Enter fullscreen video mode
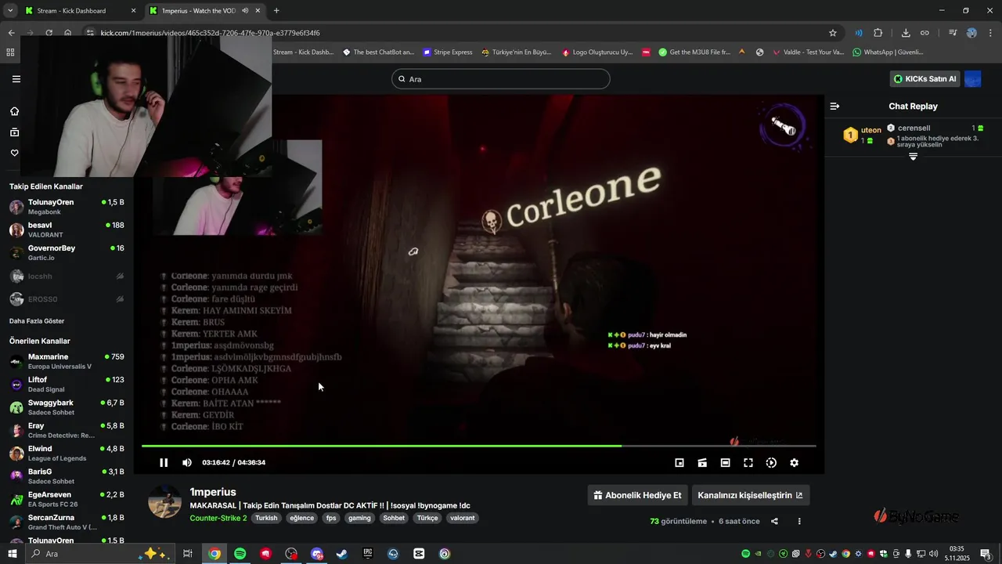The image size is (1002, 564). tap(748, 463)
